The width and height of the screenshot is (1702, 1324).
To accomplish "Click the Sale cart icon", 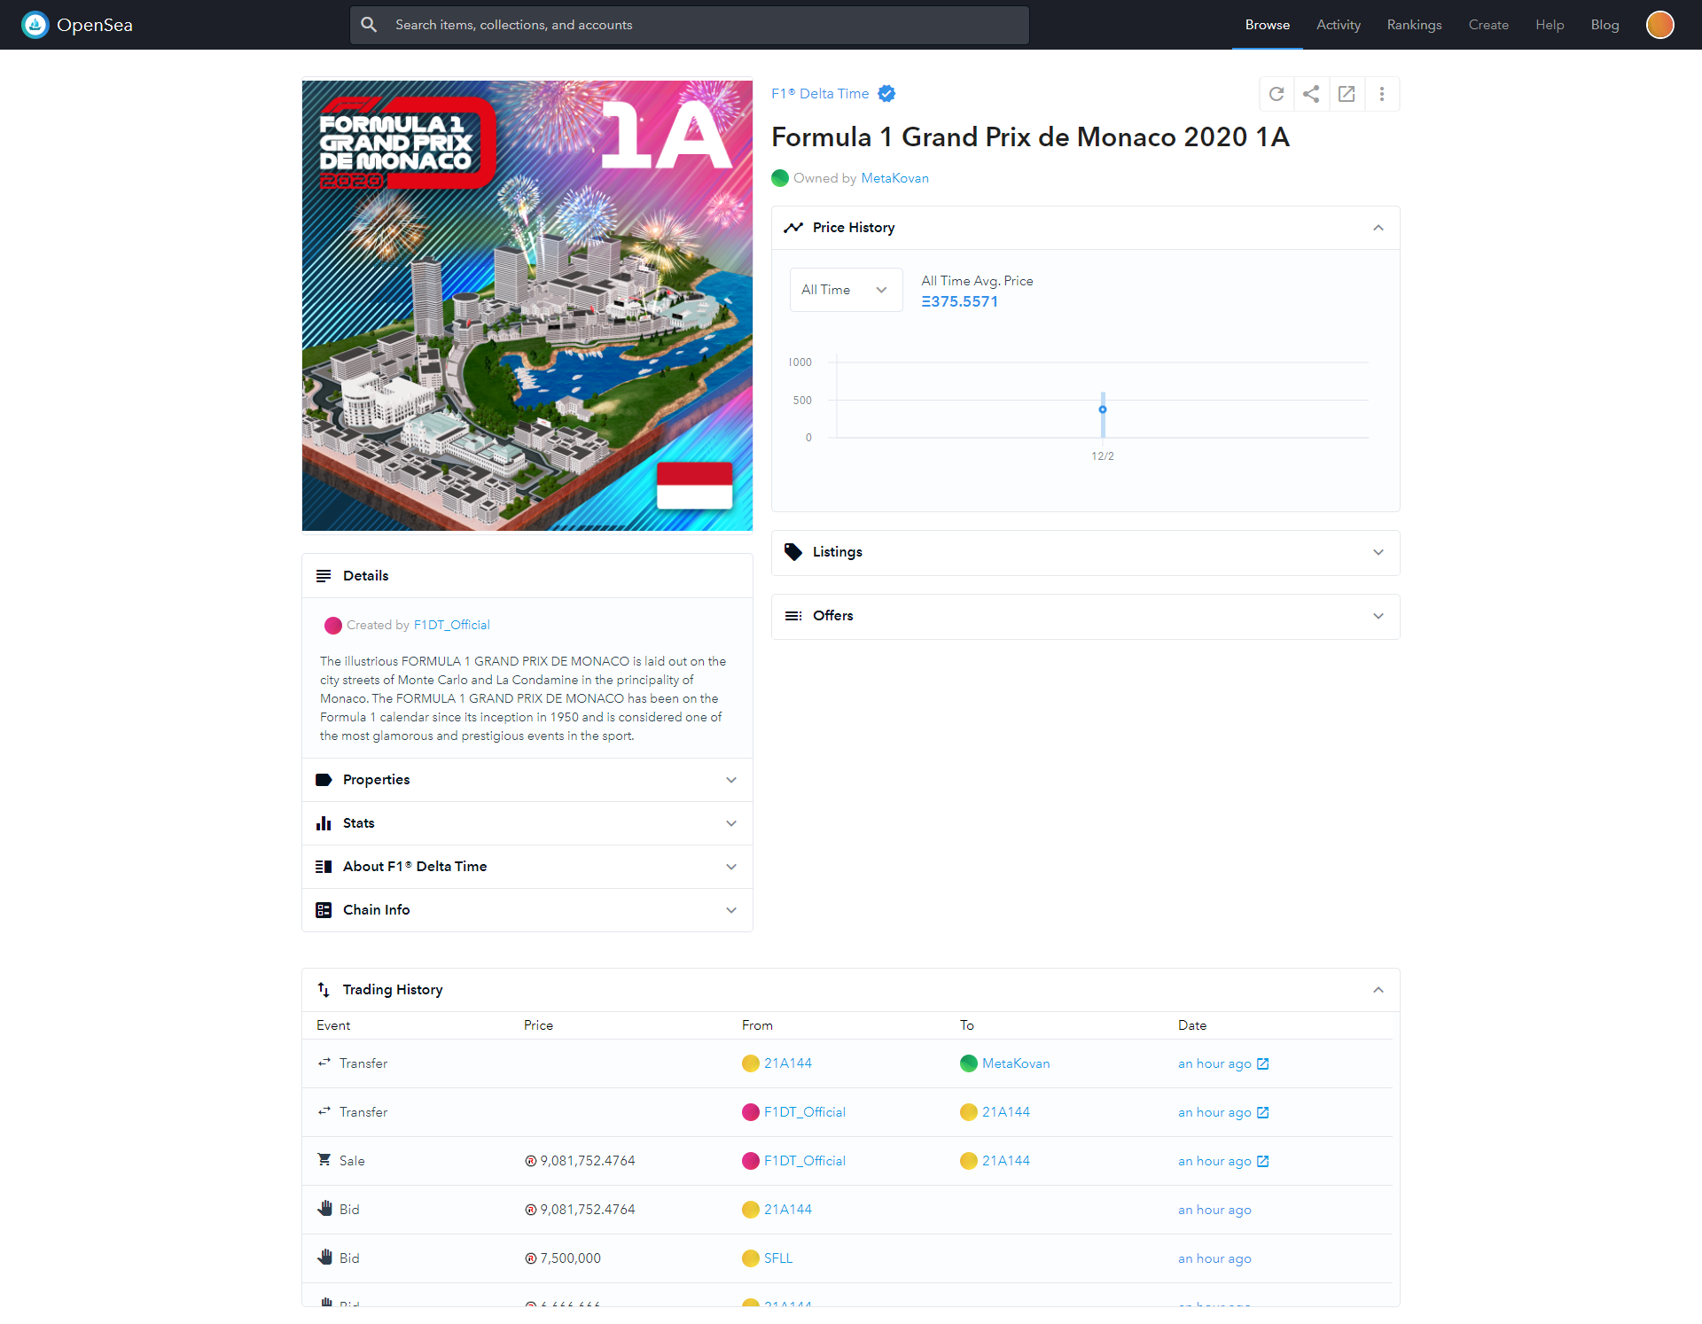I will (x=324, y=1160).
